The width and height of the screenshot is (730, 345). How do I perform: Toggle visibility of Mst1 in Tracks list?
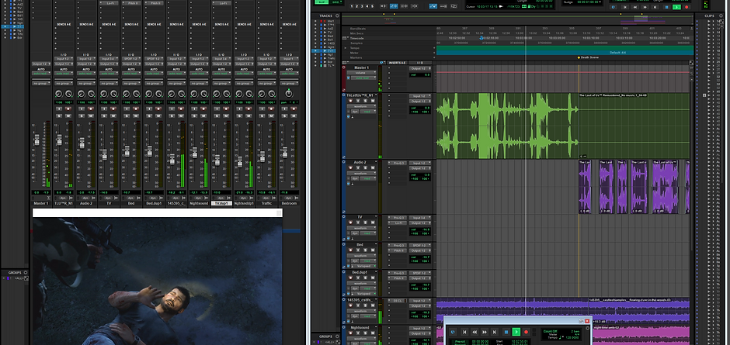tap(315, 21)
